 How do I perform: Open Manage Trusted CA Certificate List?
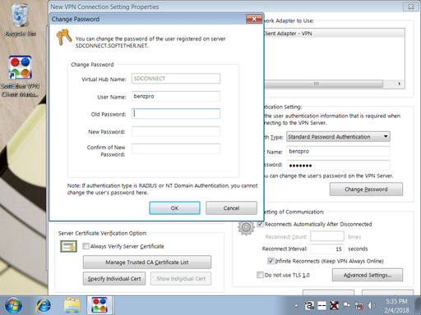coord(147,262)
